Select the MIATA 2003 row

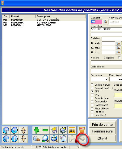coord(44,25)
